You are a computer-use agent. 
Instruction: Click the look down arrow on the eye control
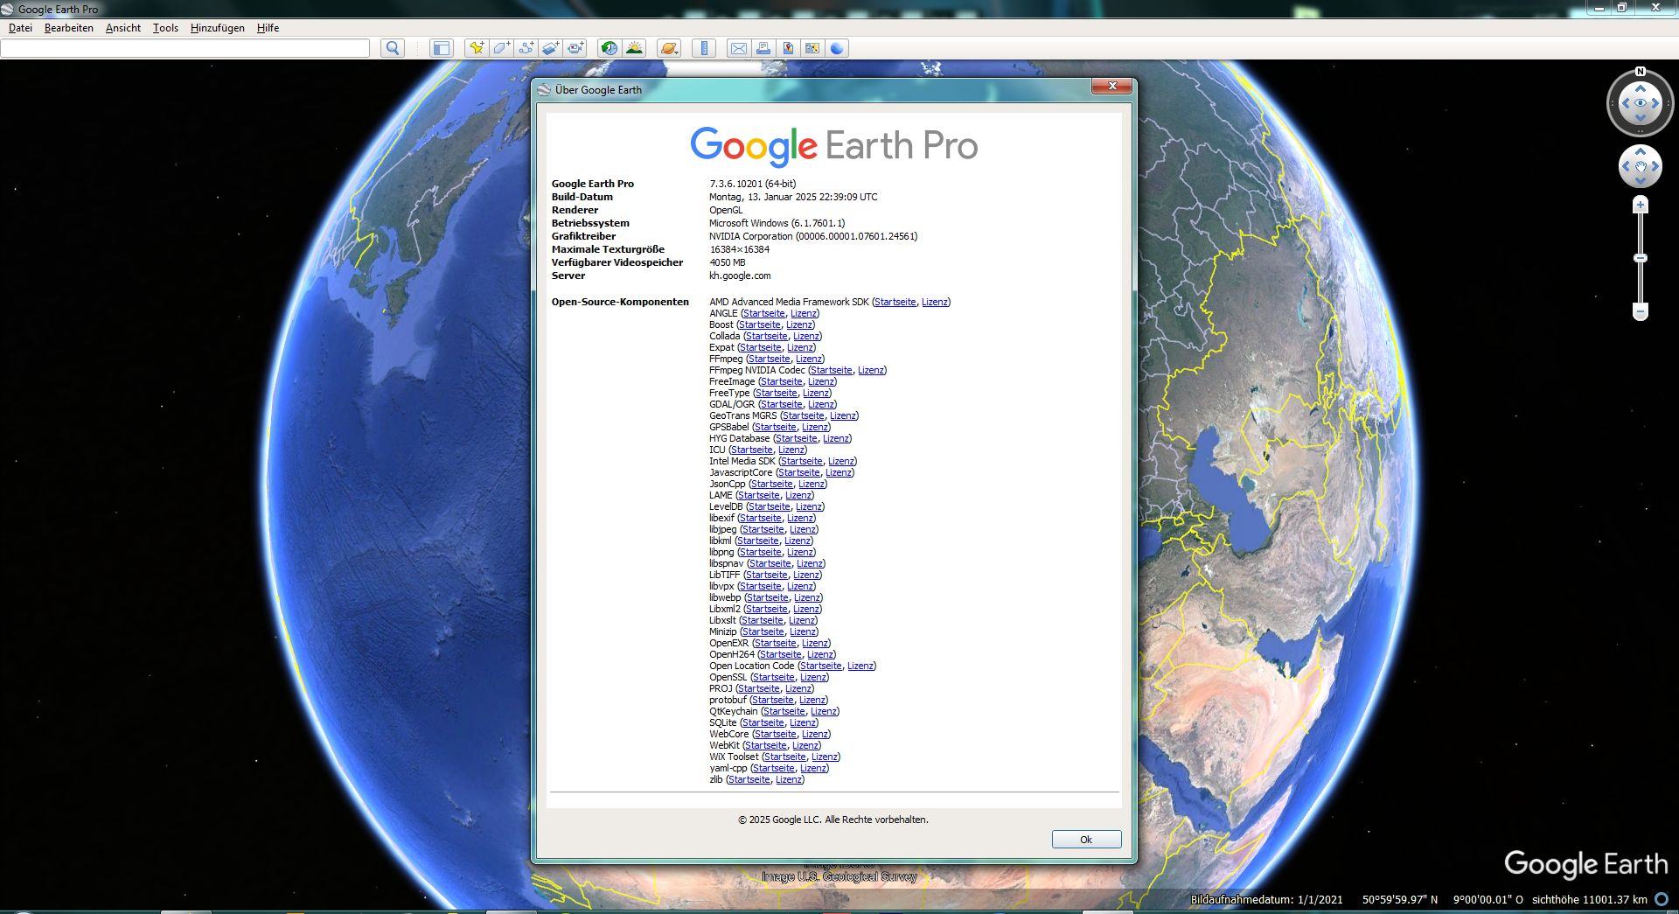coord(1641,118)
